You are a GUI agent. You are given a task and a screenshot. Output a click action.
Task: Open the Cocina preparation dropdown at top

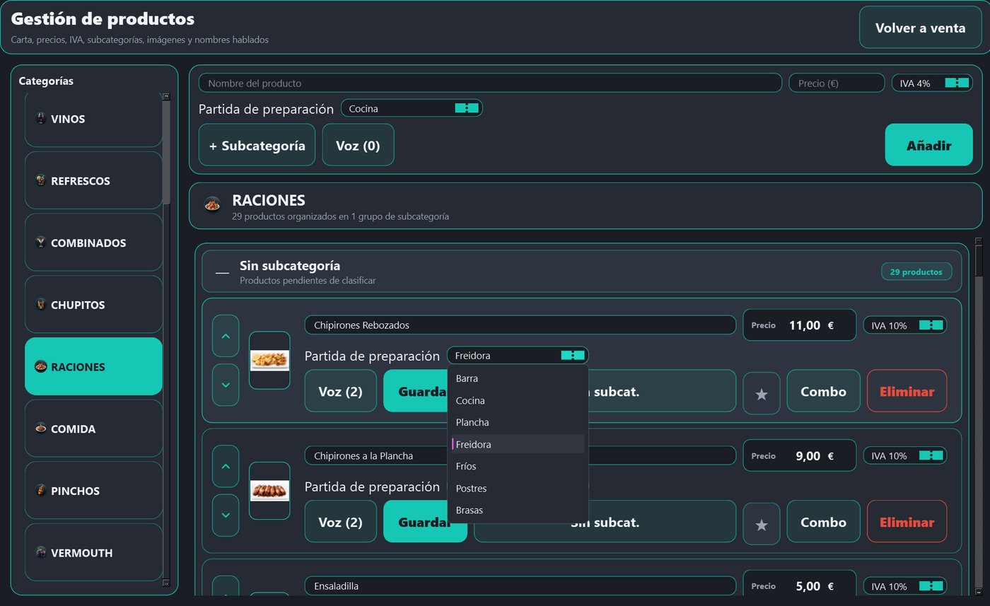click(412, 108)
